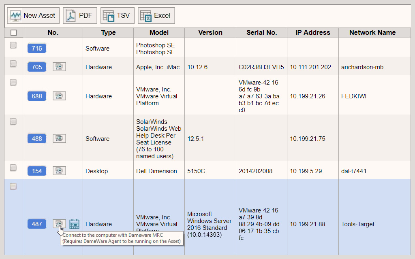Launch Dameware remote connect for asset 705
The height and width of the screenshot is (259, 415).
point(59,67)
